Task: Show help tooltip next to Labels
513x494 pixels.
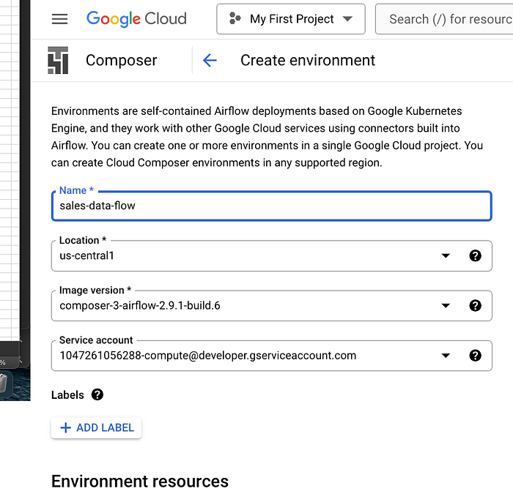Action: (97, 394)
